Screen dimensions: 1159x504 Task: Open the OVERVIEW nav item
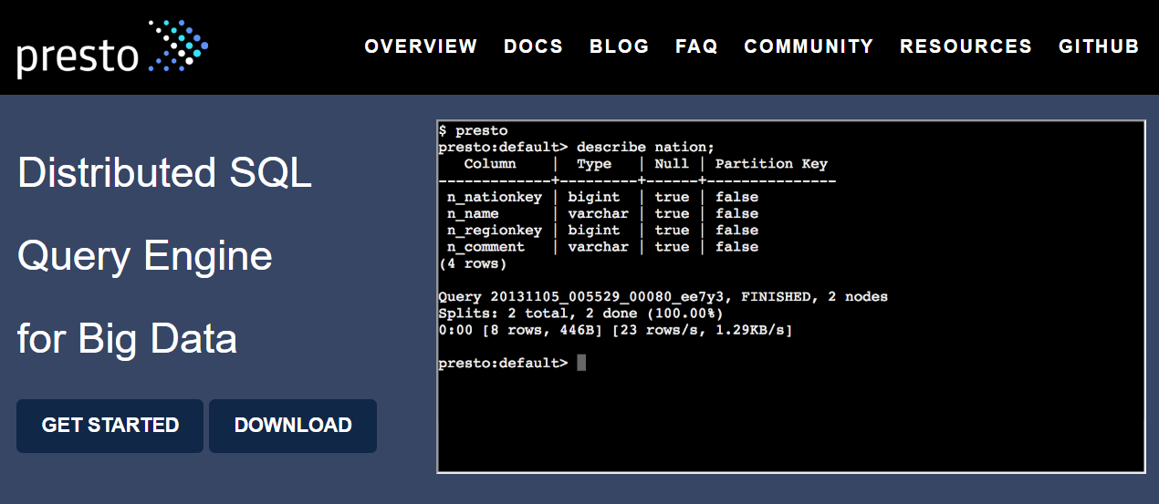[x=421, y=46]
